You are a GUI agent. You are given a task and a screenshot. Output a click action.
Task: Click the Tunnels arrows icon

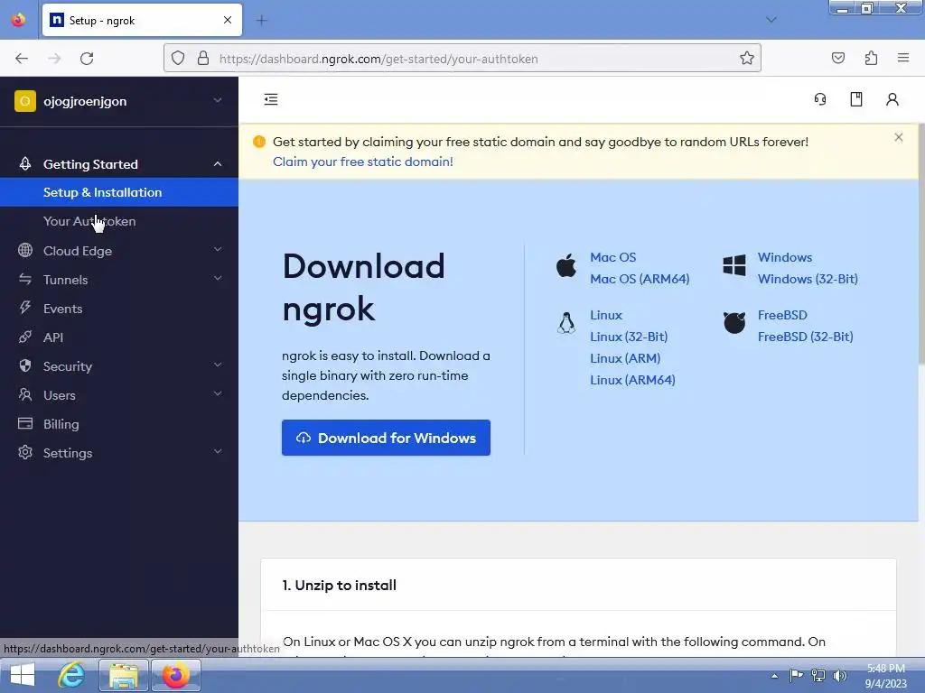pyautogui.click(x=24, y=280)
